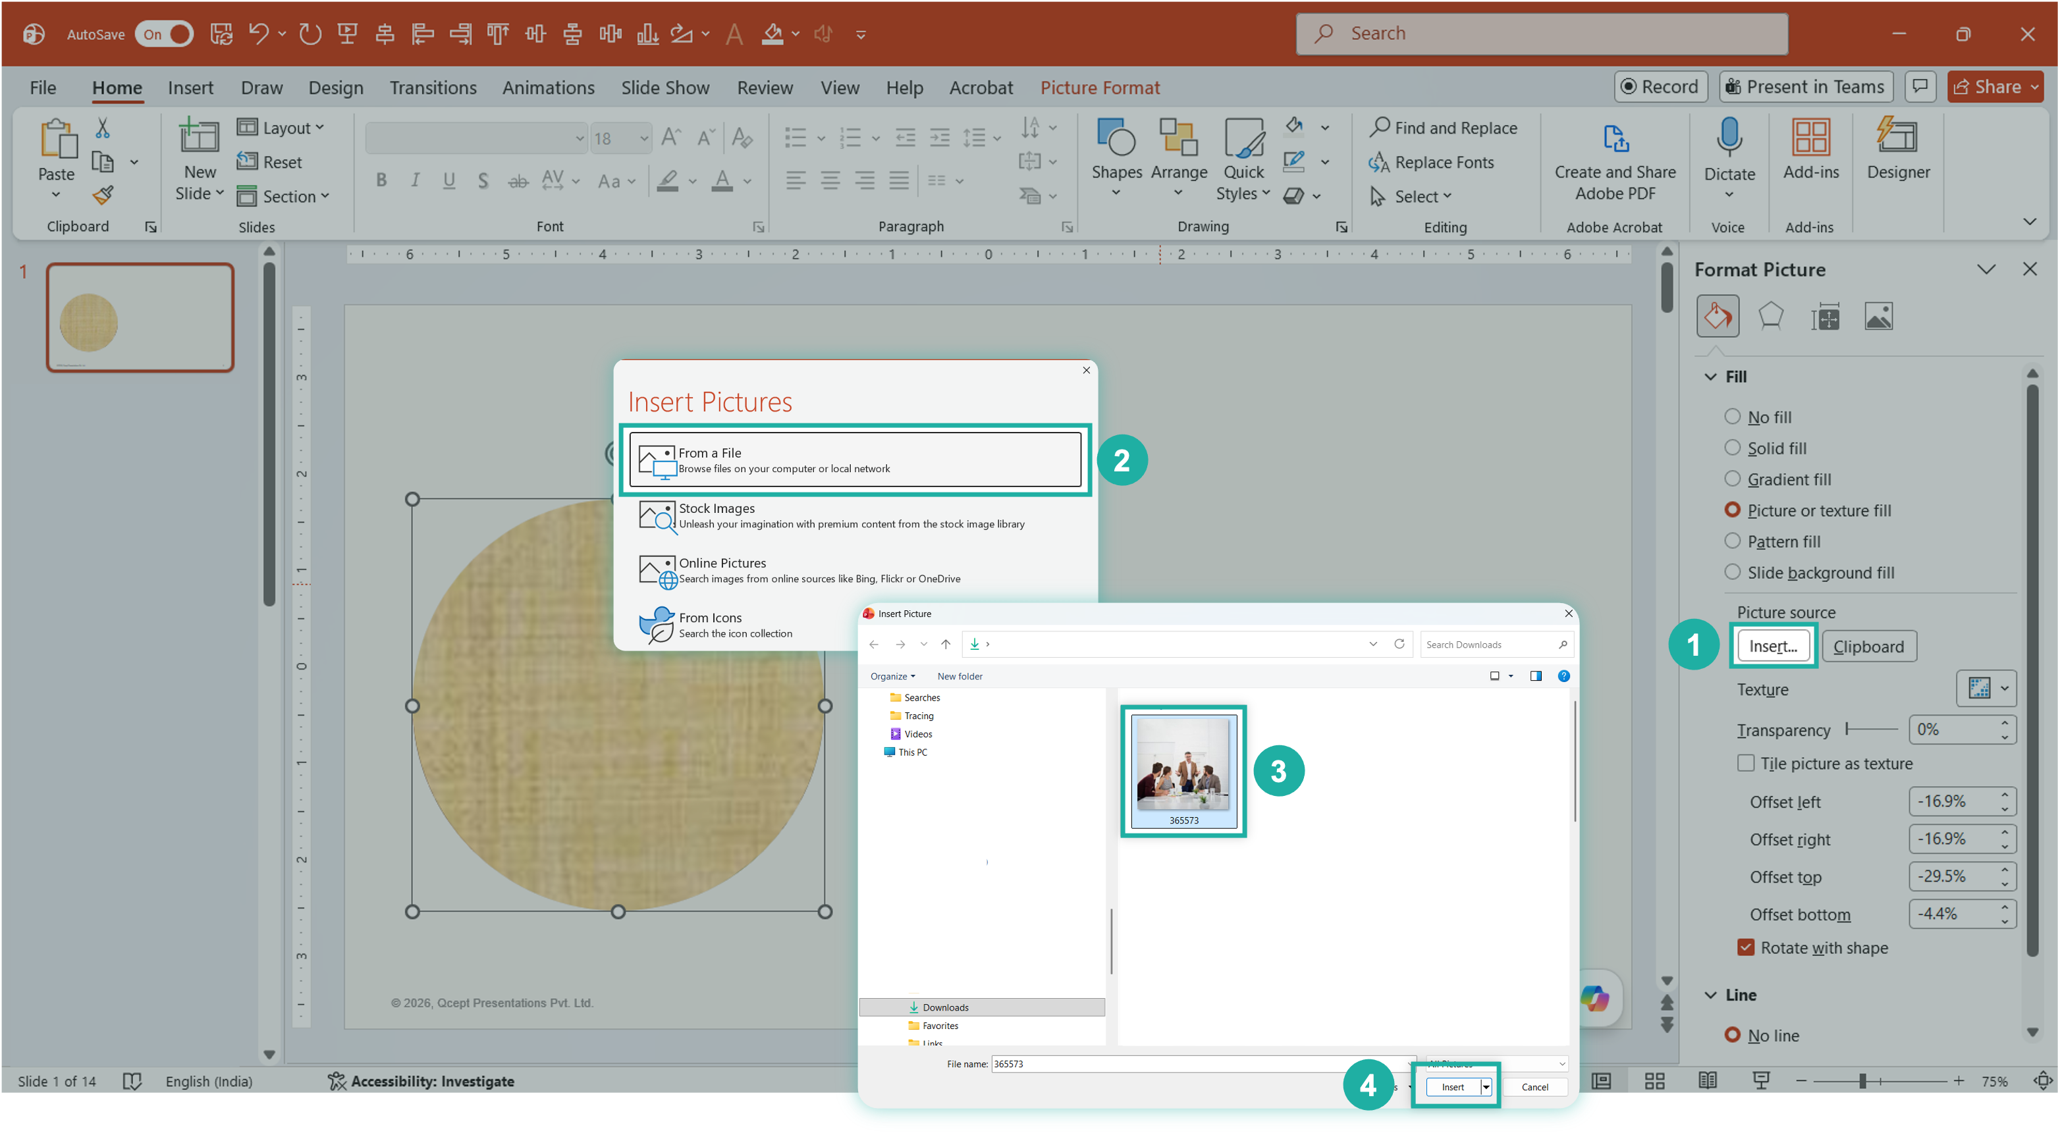Refresh the Insert Picture file dialog
This screenshot has height=1137, width=2058.
pos(1399,644)
